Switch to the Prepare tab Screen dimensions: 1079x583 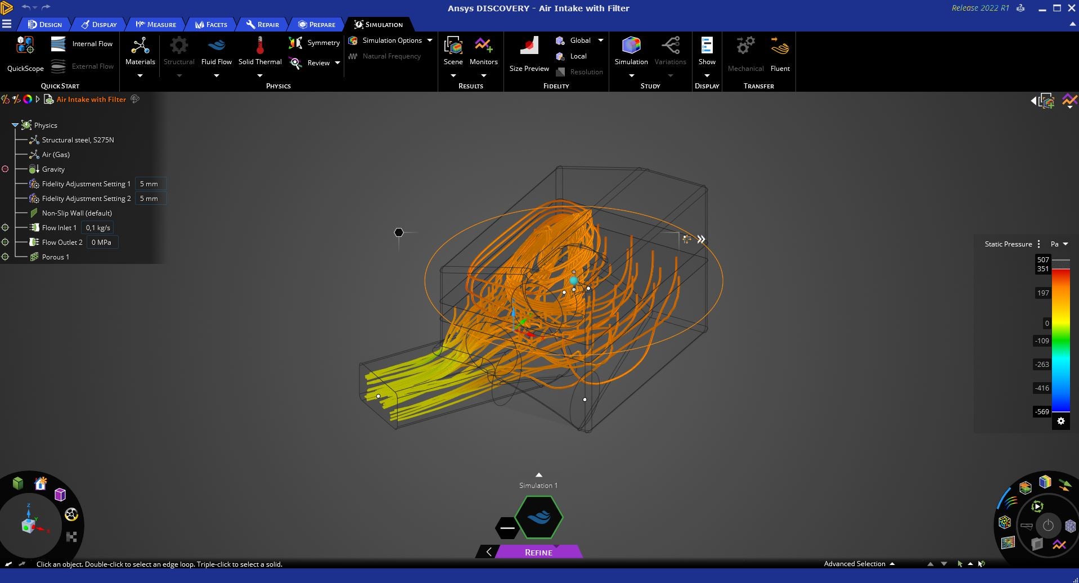click(x=317, y=24)
